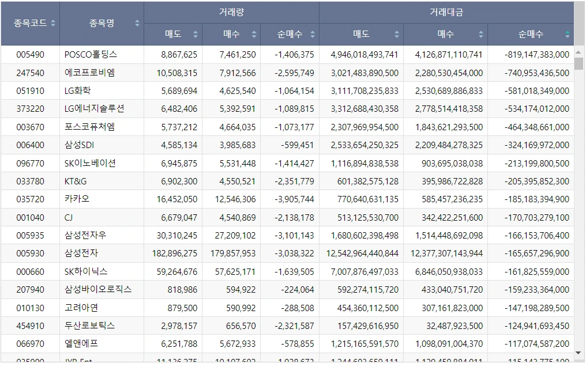The height and width of the screenshot is (367, 586).
Task: Click sell volume 16,452,050
Action: [x=176, y=199]
